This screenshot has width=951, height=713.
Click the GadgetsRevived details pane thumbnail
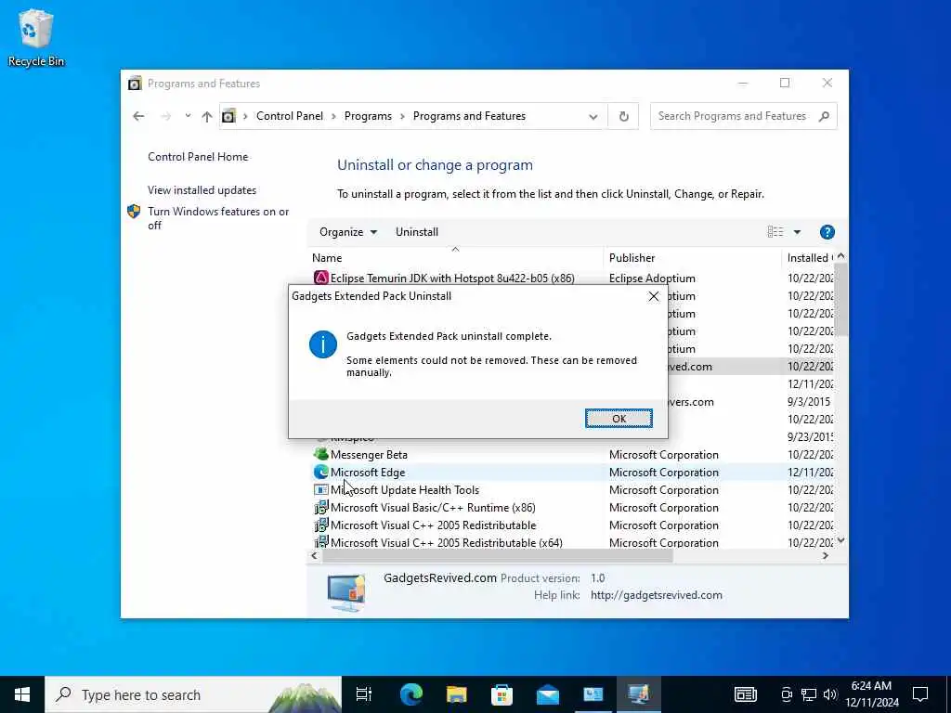[x=346, y=591]
